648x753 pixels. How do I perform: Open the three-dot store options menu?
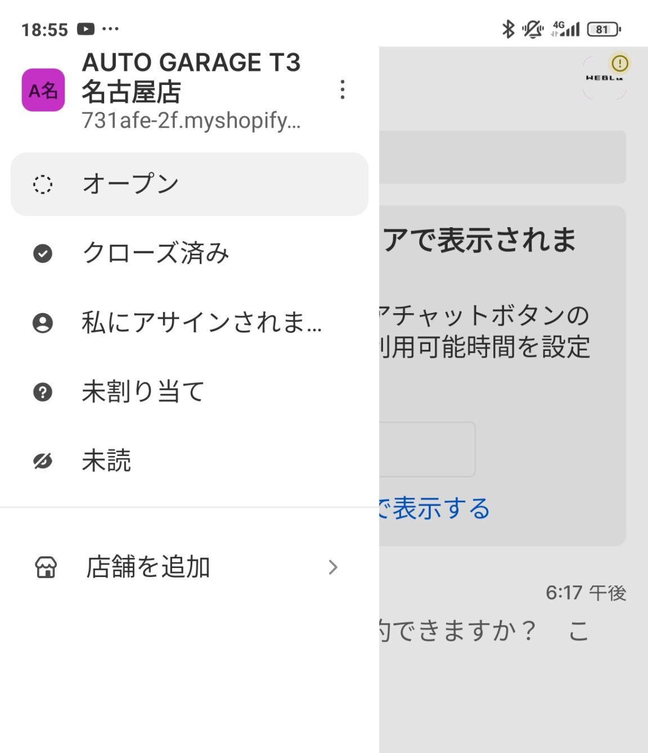pyautogui.click(x=343, y=90)
